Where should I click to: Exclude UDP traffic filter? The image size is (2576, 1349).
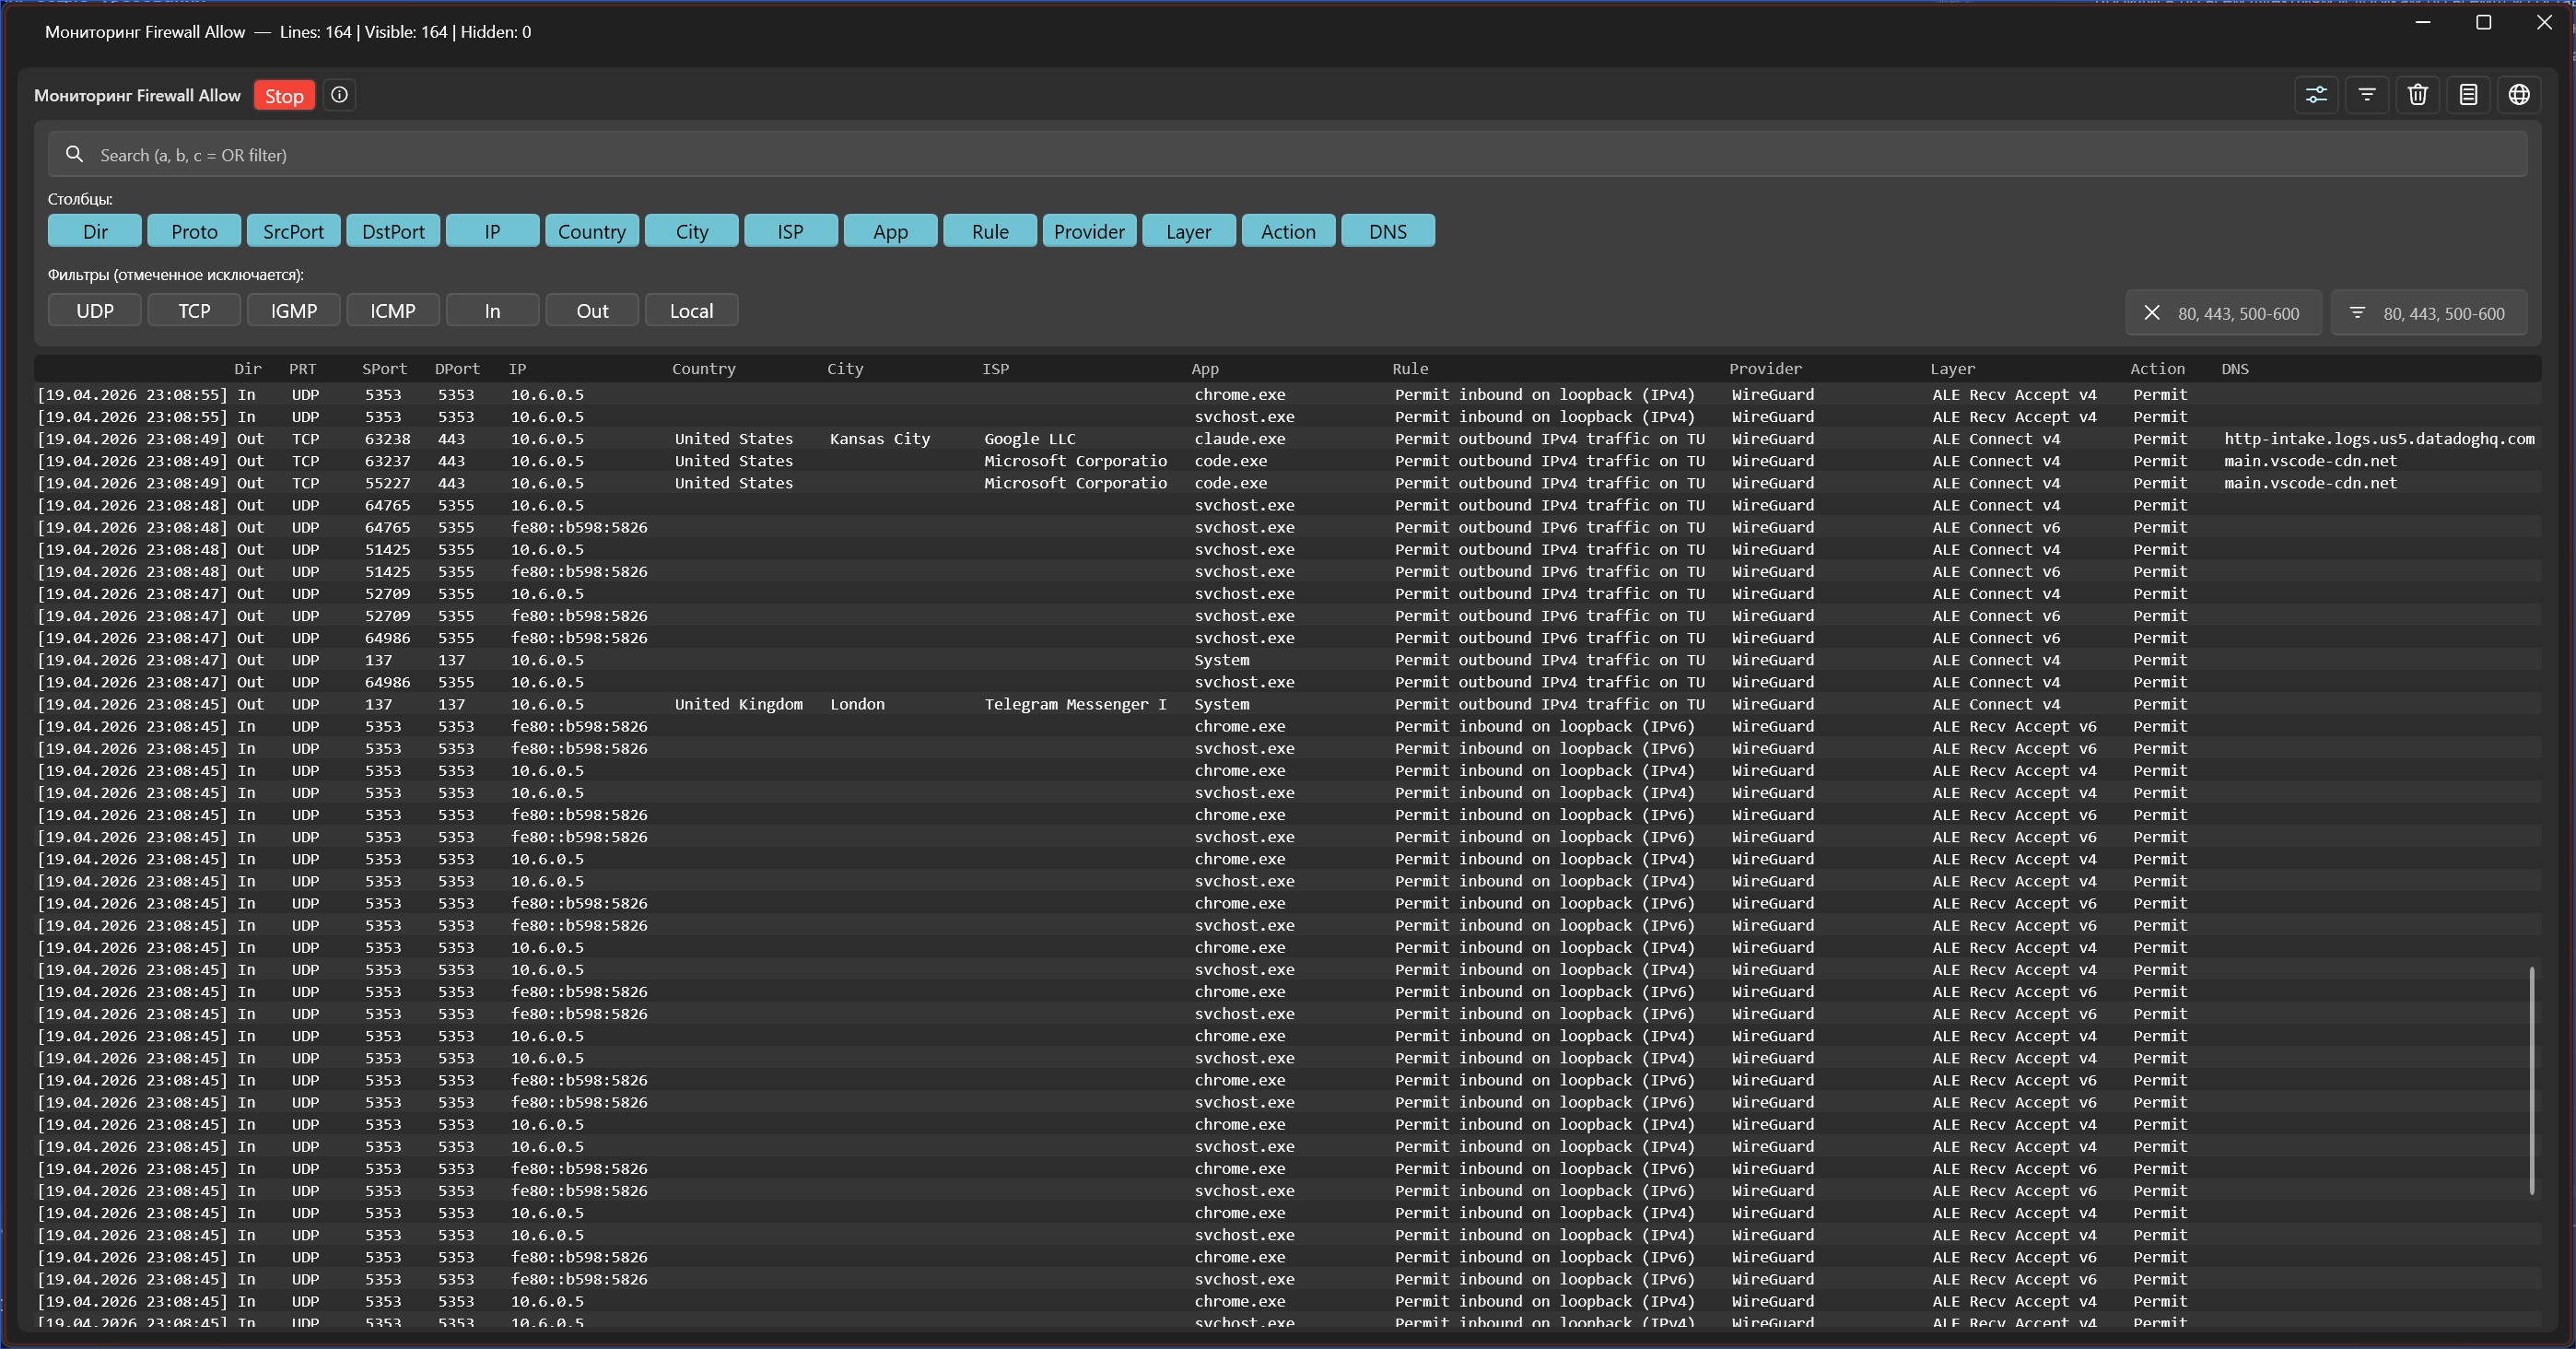click(95, 310)
